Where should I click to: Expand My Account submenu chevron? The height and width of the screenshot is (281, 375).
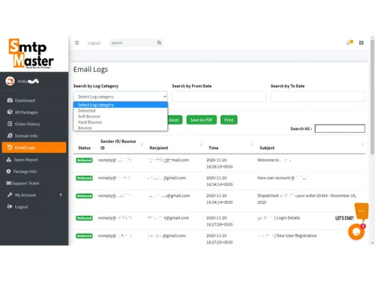click(61, 195)
